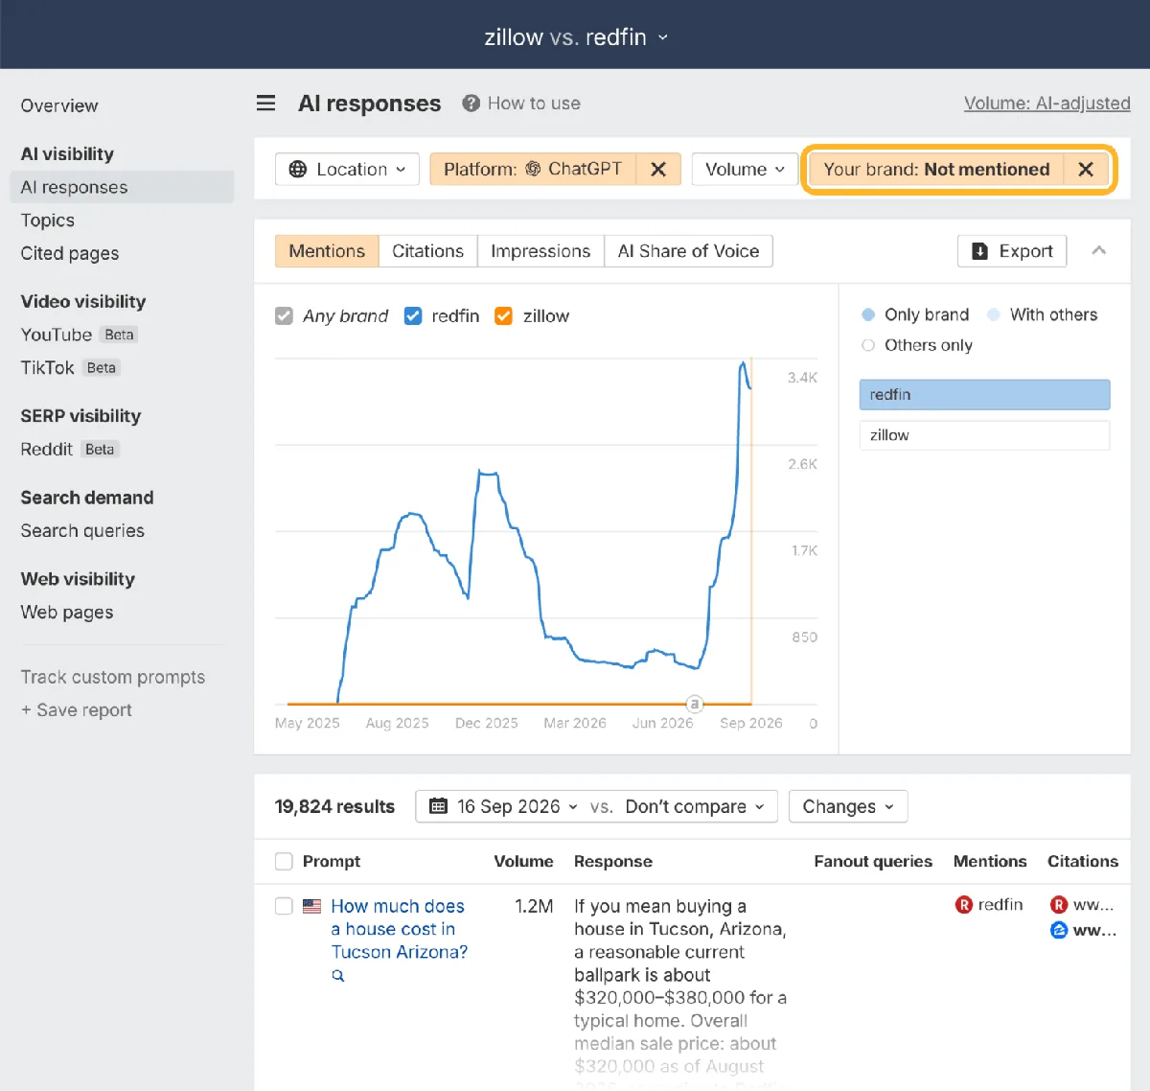Go to Overview in the sidebar
The image size is (1150, 1091).
59,105
